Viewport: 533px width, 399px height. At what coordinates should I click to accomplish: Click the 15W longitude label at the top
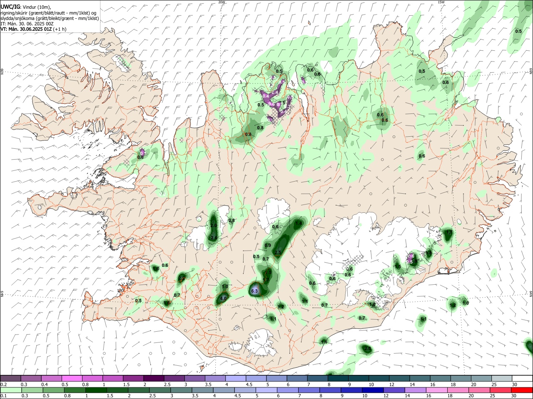click(x=441, y=2)
